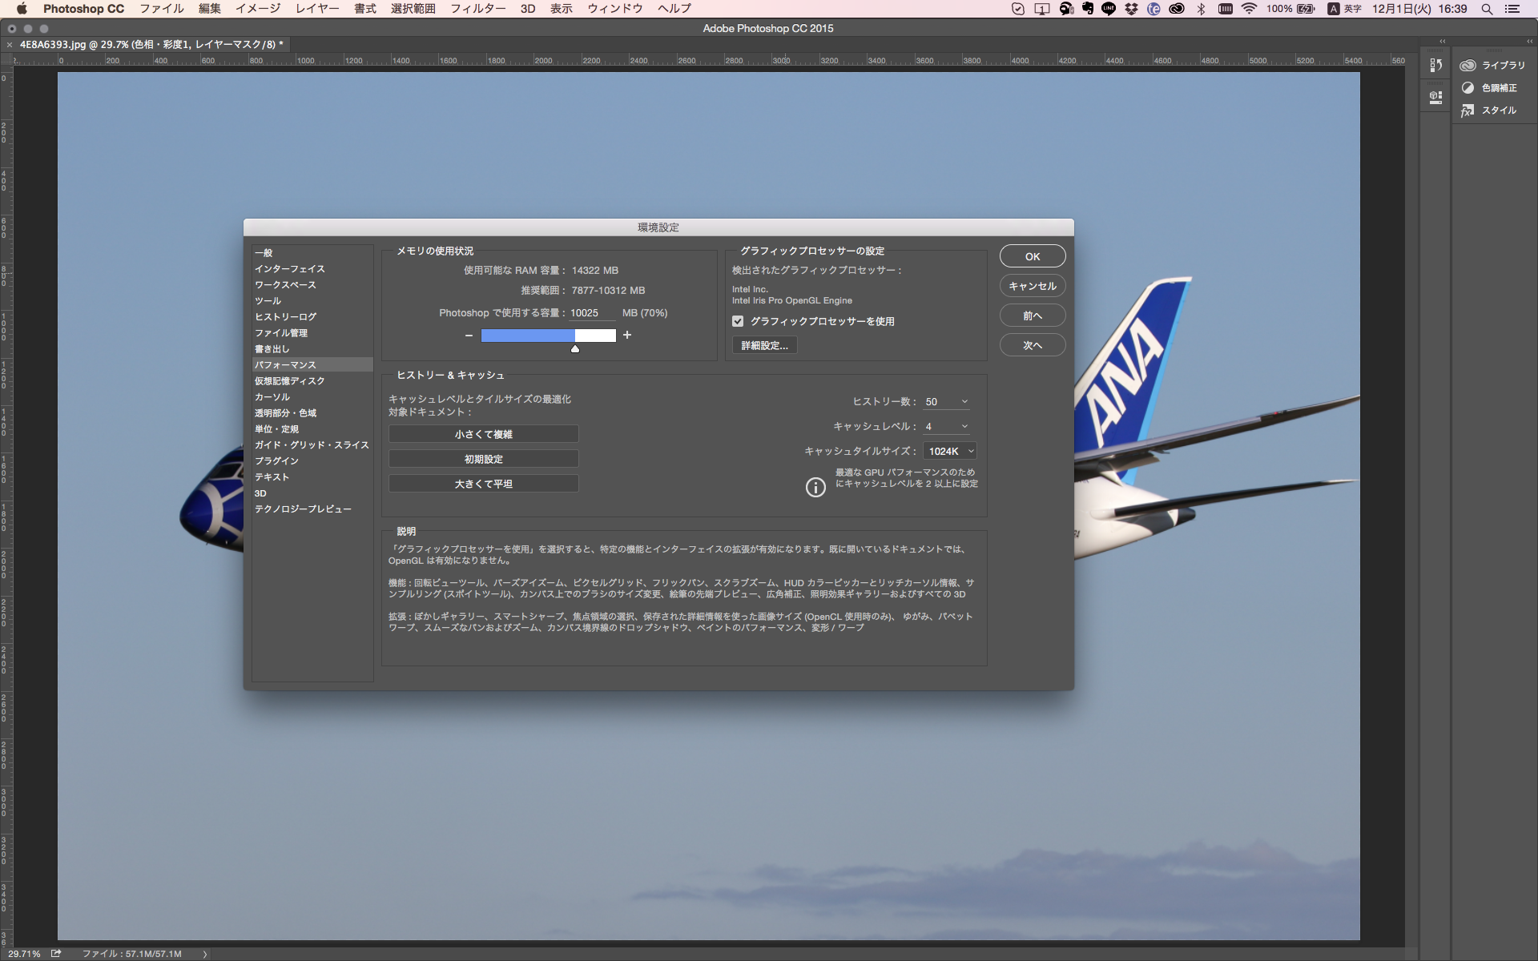This screenshot has height=961, width=1538.
Task: Click the export icon in status bar
Action: [56, 953]
